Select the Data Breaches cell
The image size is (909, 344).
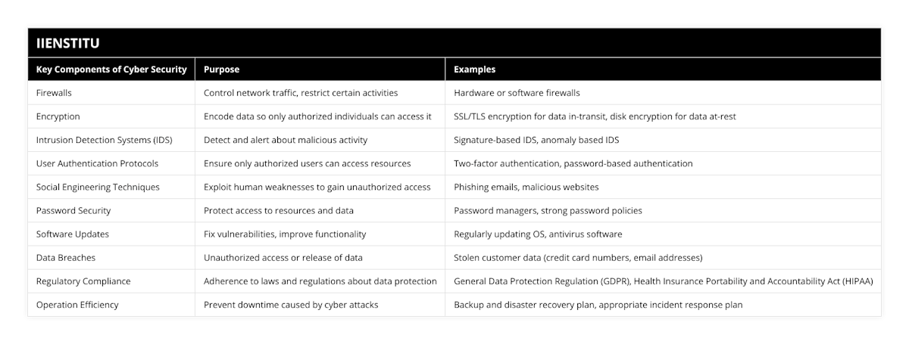(65, 257)
